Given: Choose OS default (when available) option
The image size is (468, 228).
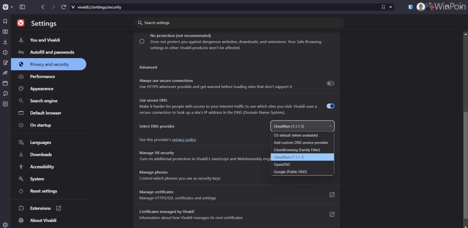Looking at the screenshot, I should [x=302, y=135].
